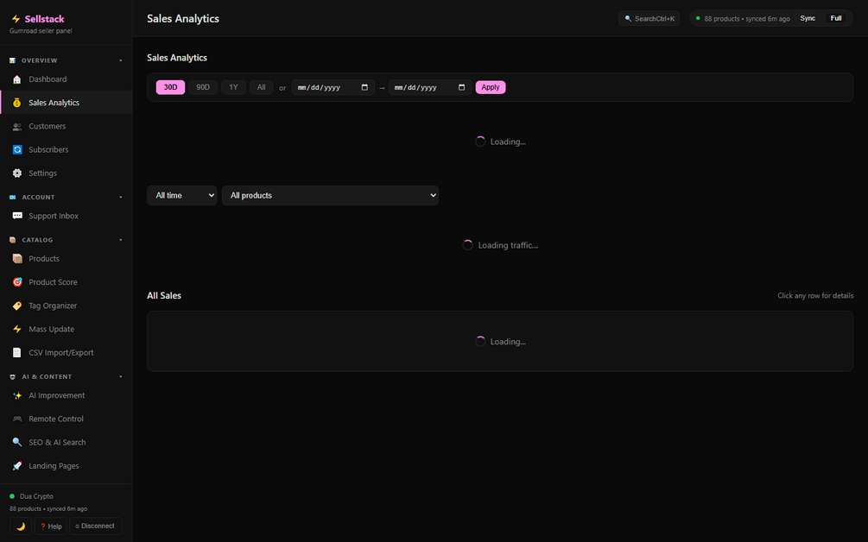Go to Dashboard in sidebar
Image resolution: width=868 pixels, height=542 pixels.
point(66,79)
